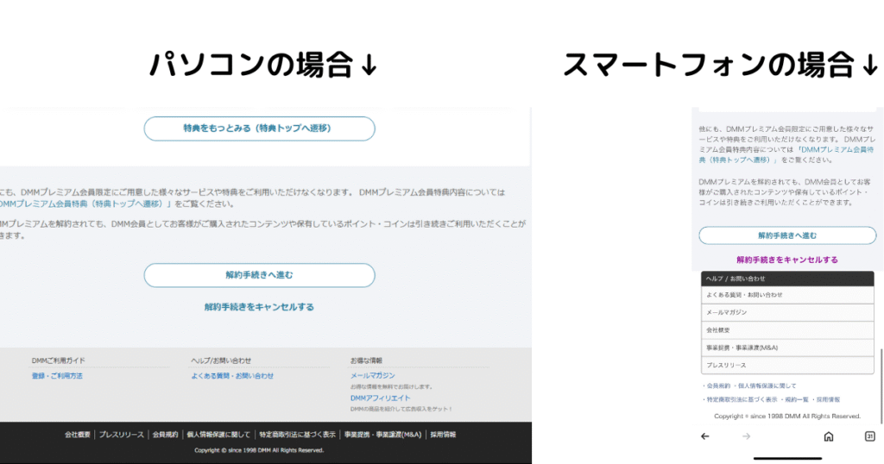Click Copyright text in smartphone footer
This screenshot has width=884, height=464.
coord(787,417)
